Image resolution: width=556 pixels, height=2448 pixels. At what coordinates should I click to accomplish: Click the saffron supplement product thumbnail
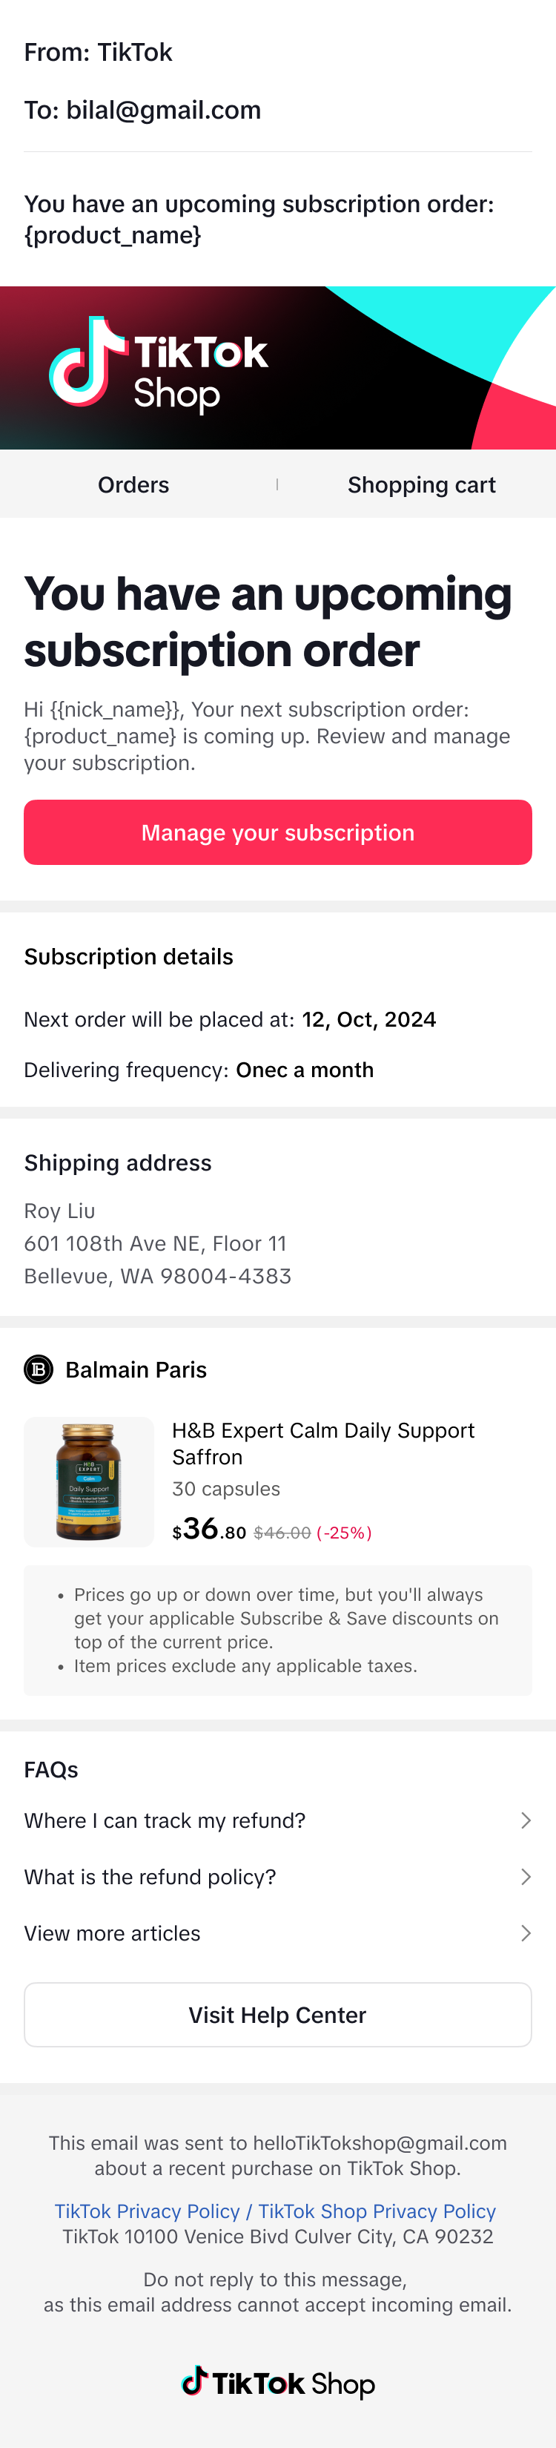coord(88,1481)
